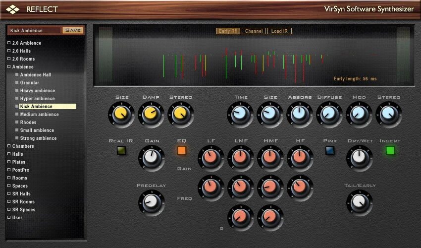This screenshot has width=421, height=248.
Task: Click the LF gain knob
Action: 211,158
